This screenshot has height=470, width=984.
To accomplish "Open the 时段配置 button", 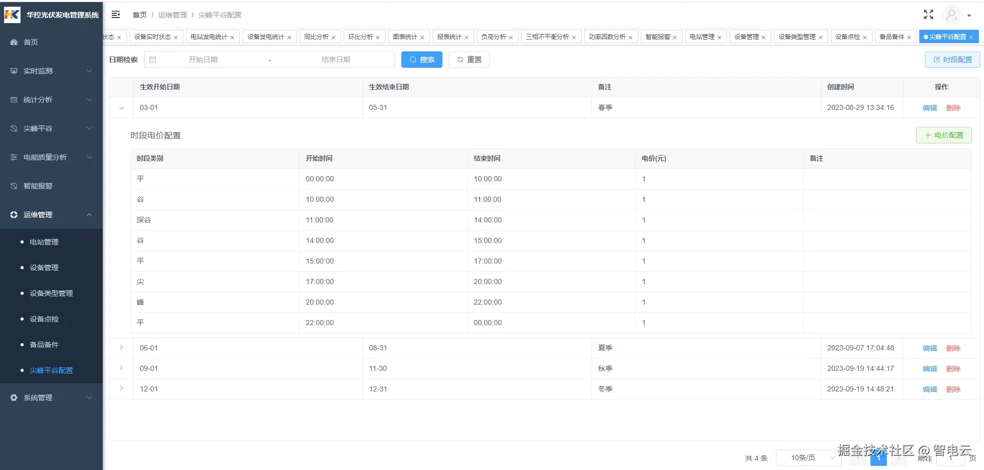I will [953, 60].
